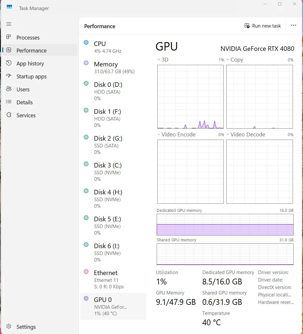
Task: Click the Ethernet pink circle indicator
Action: [x=86, y=271]
